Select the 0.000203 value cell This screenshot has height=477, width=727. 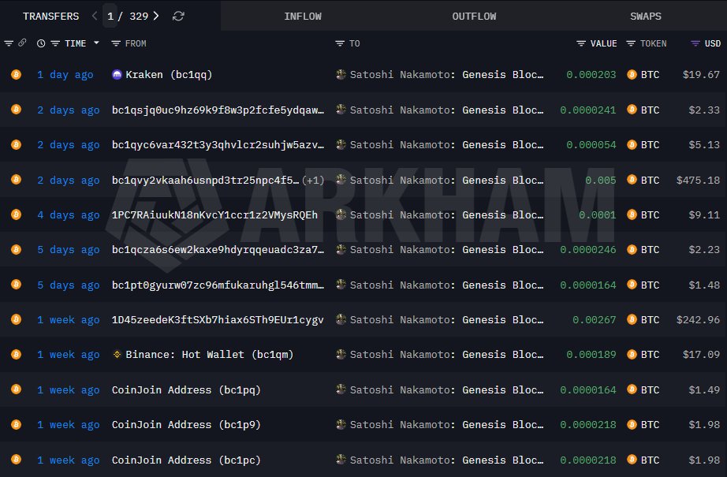click(x=591, y=75)
